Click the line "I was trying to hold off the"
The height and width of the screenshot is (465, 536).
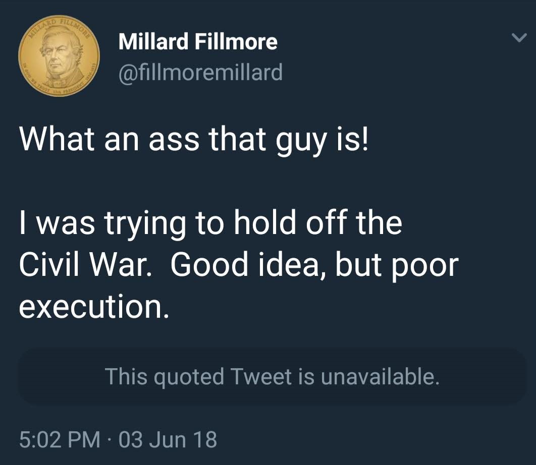point(210,223)
